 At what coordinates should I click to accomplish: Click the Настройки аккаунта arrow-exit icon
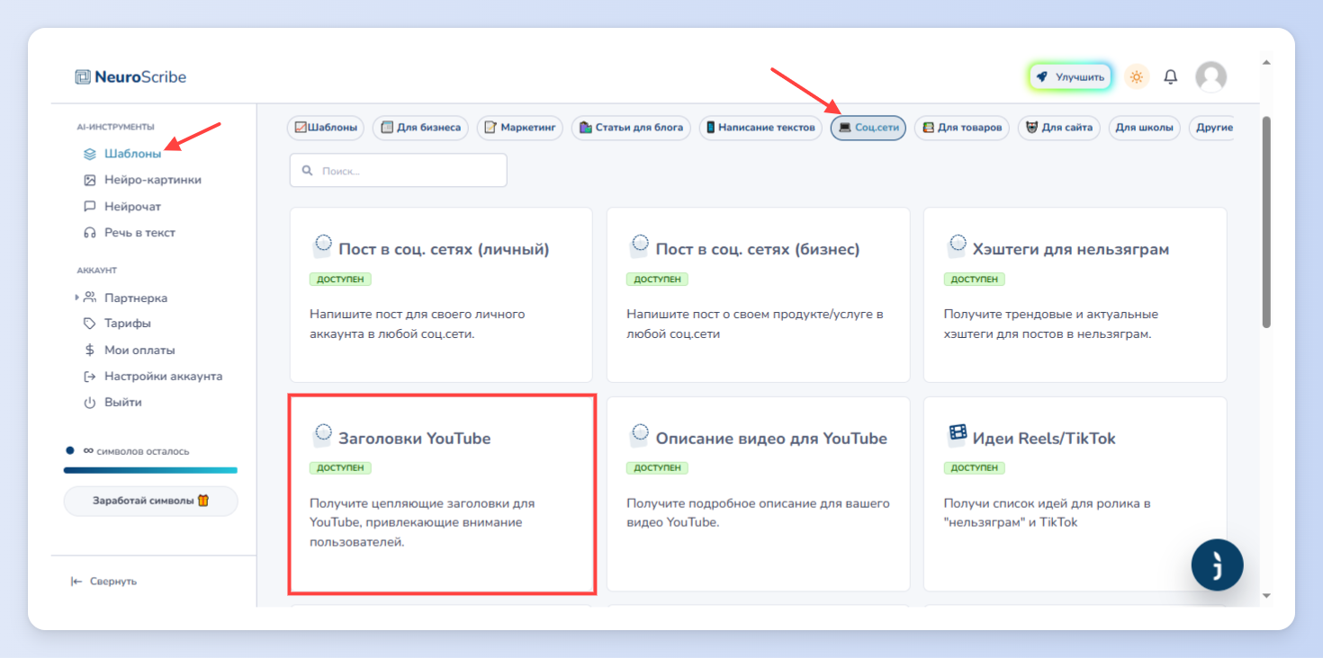[90, 376]
